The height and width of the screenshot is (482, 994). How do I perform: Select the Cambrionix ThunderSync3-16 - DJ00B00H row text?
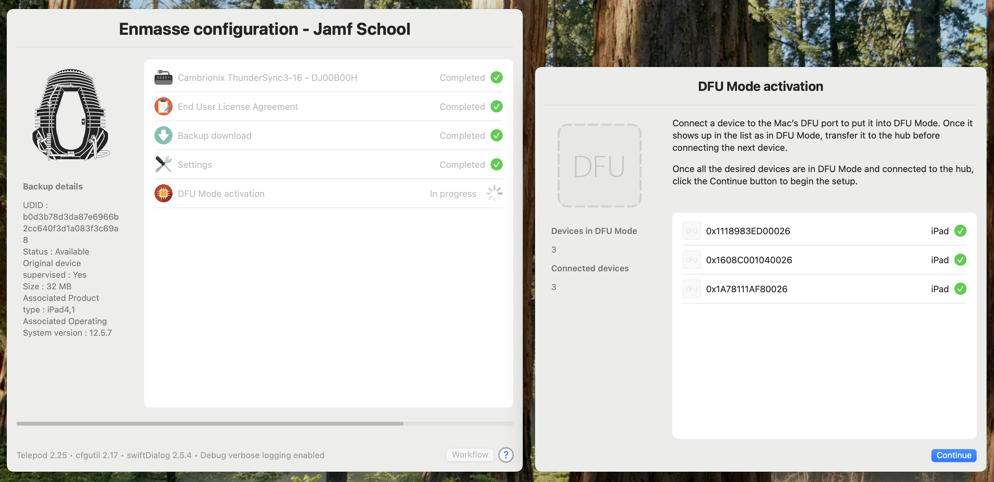[267, 78]
